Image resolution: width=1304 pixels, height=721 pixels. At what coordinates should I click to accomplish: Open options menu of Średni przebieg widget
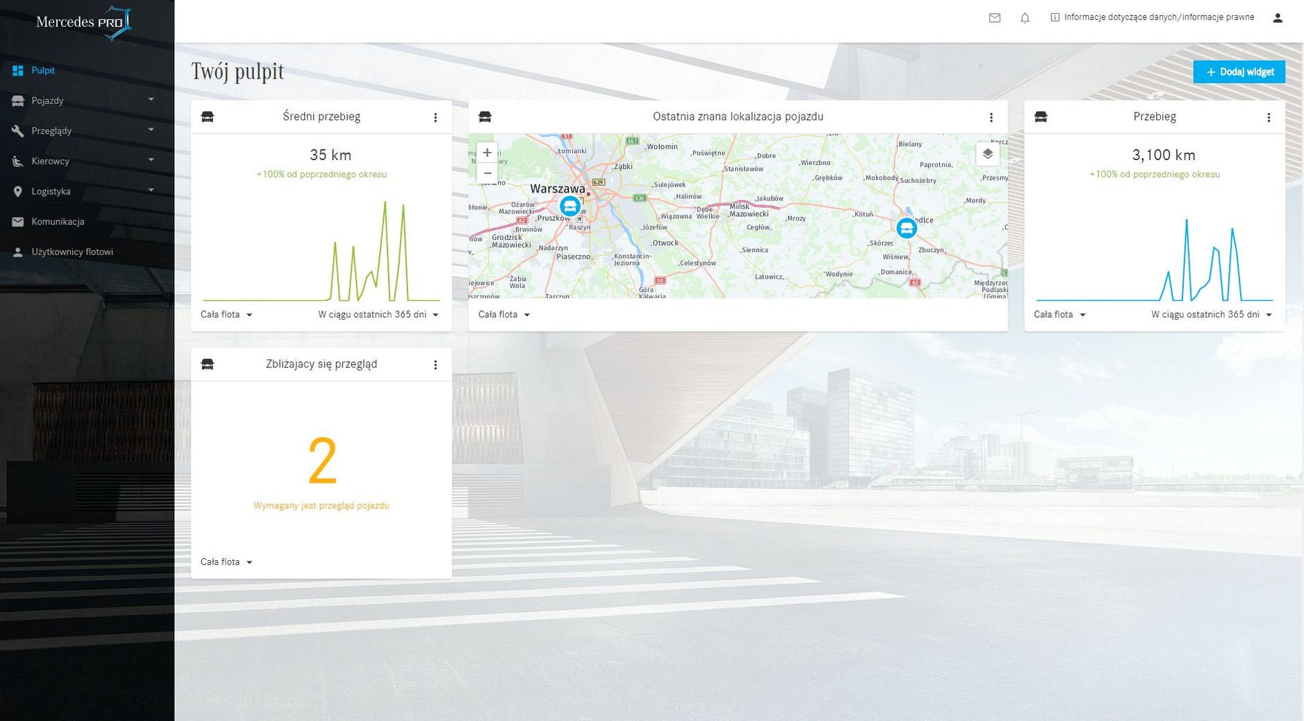click(435, 117)
